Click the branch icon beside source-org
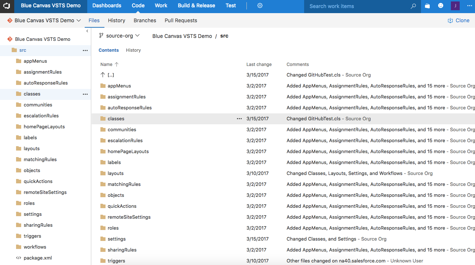 (x=101, y=36)
